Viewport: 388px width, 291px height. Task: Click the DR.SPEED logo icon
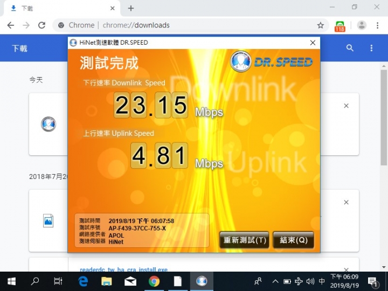click(x=241, y=61)
